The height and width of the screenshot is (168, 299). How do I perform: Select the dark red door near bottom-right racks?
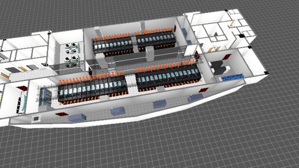click(x=203, y=90)
